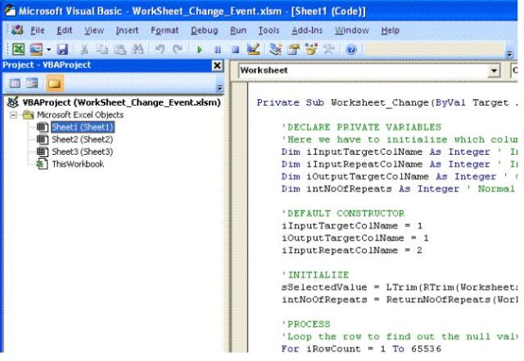The width and height of the screenshot is (524, 361).
Task: Click the 'iInputTargetColName = 1' line
Action: pyautogui.click(x=352, y=226)
